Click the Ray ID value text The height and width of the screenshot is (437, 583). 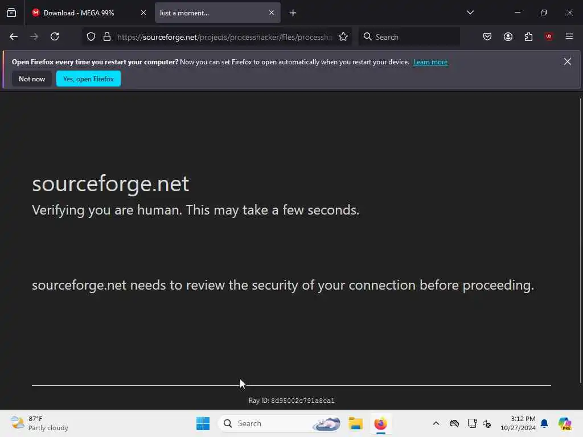pyautogui.click(x=303, y=401)
